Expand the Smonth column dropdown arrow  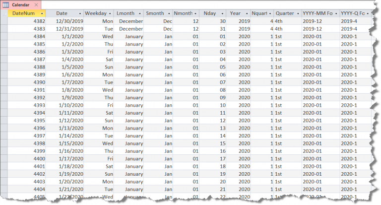click(x=169, y=13)
